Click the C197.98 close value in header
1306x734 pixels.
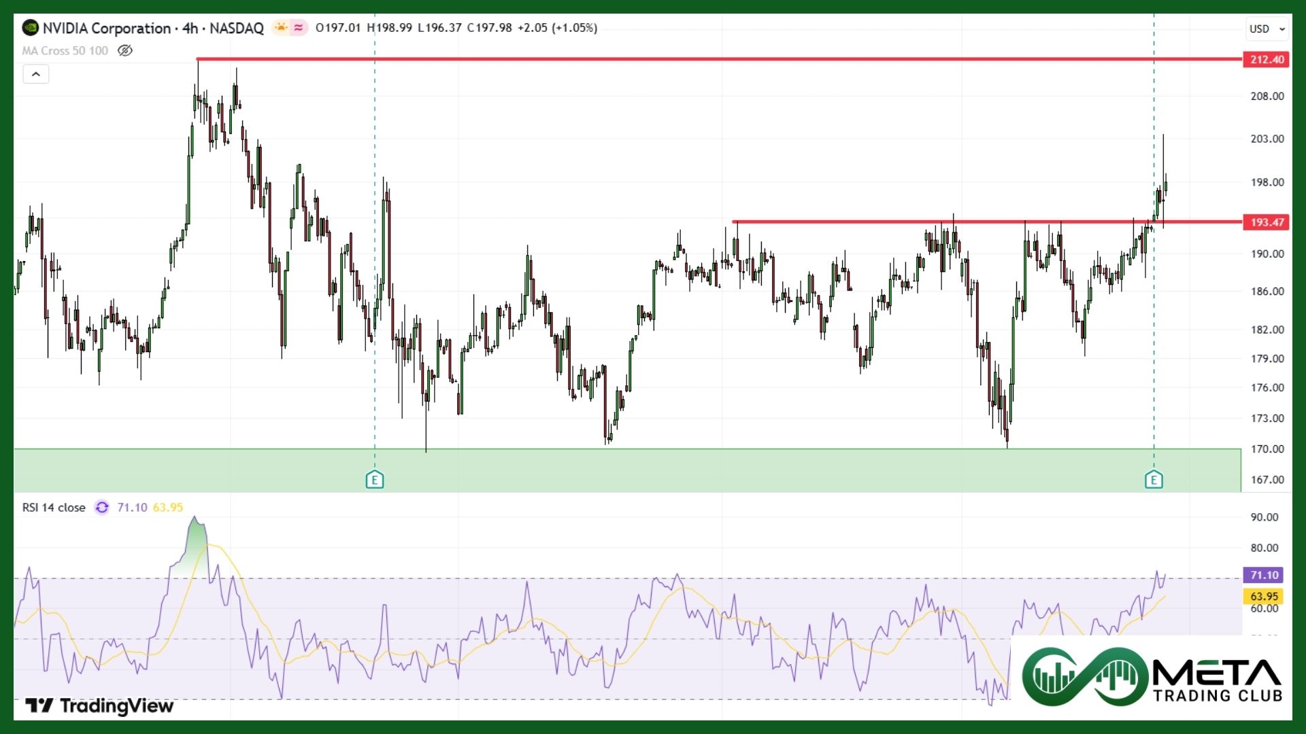tap(490, 28)
